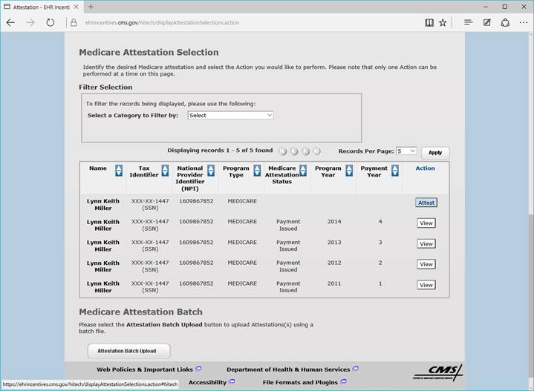Image resolution: width=534 pixels, height=391 pixels.
Task: Sort by Tax Identifier column arrows
Action: pyautogui.click(x=165, y=171)
